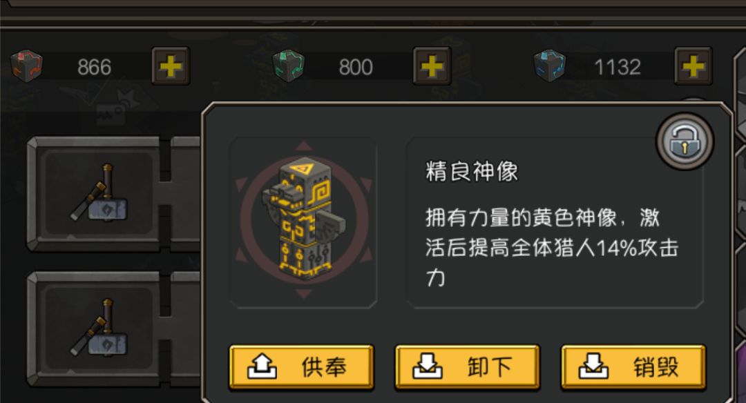Image resolution: width=746 pixels, height=403 pixels.
Task: Click the 供奉 (enshrine) button
Action: (x=302, y=367)
